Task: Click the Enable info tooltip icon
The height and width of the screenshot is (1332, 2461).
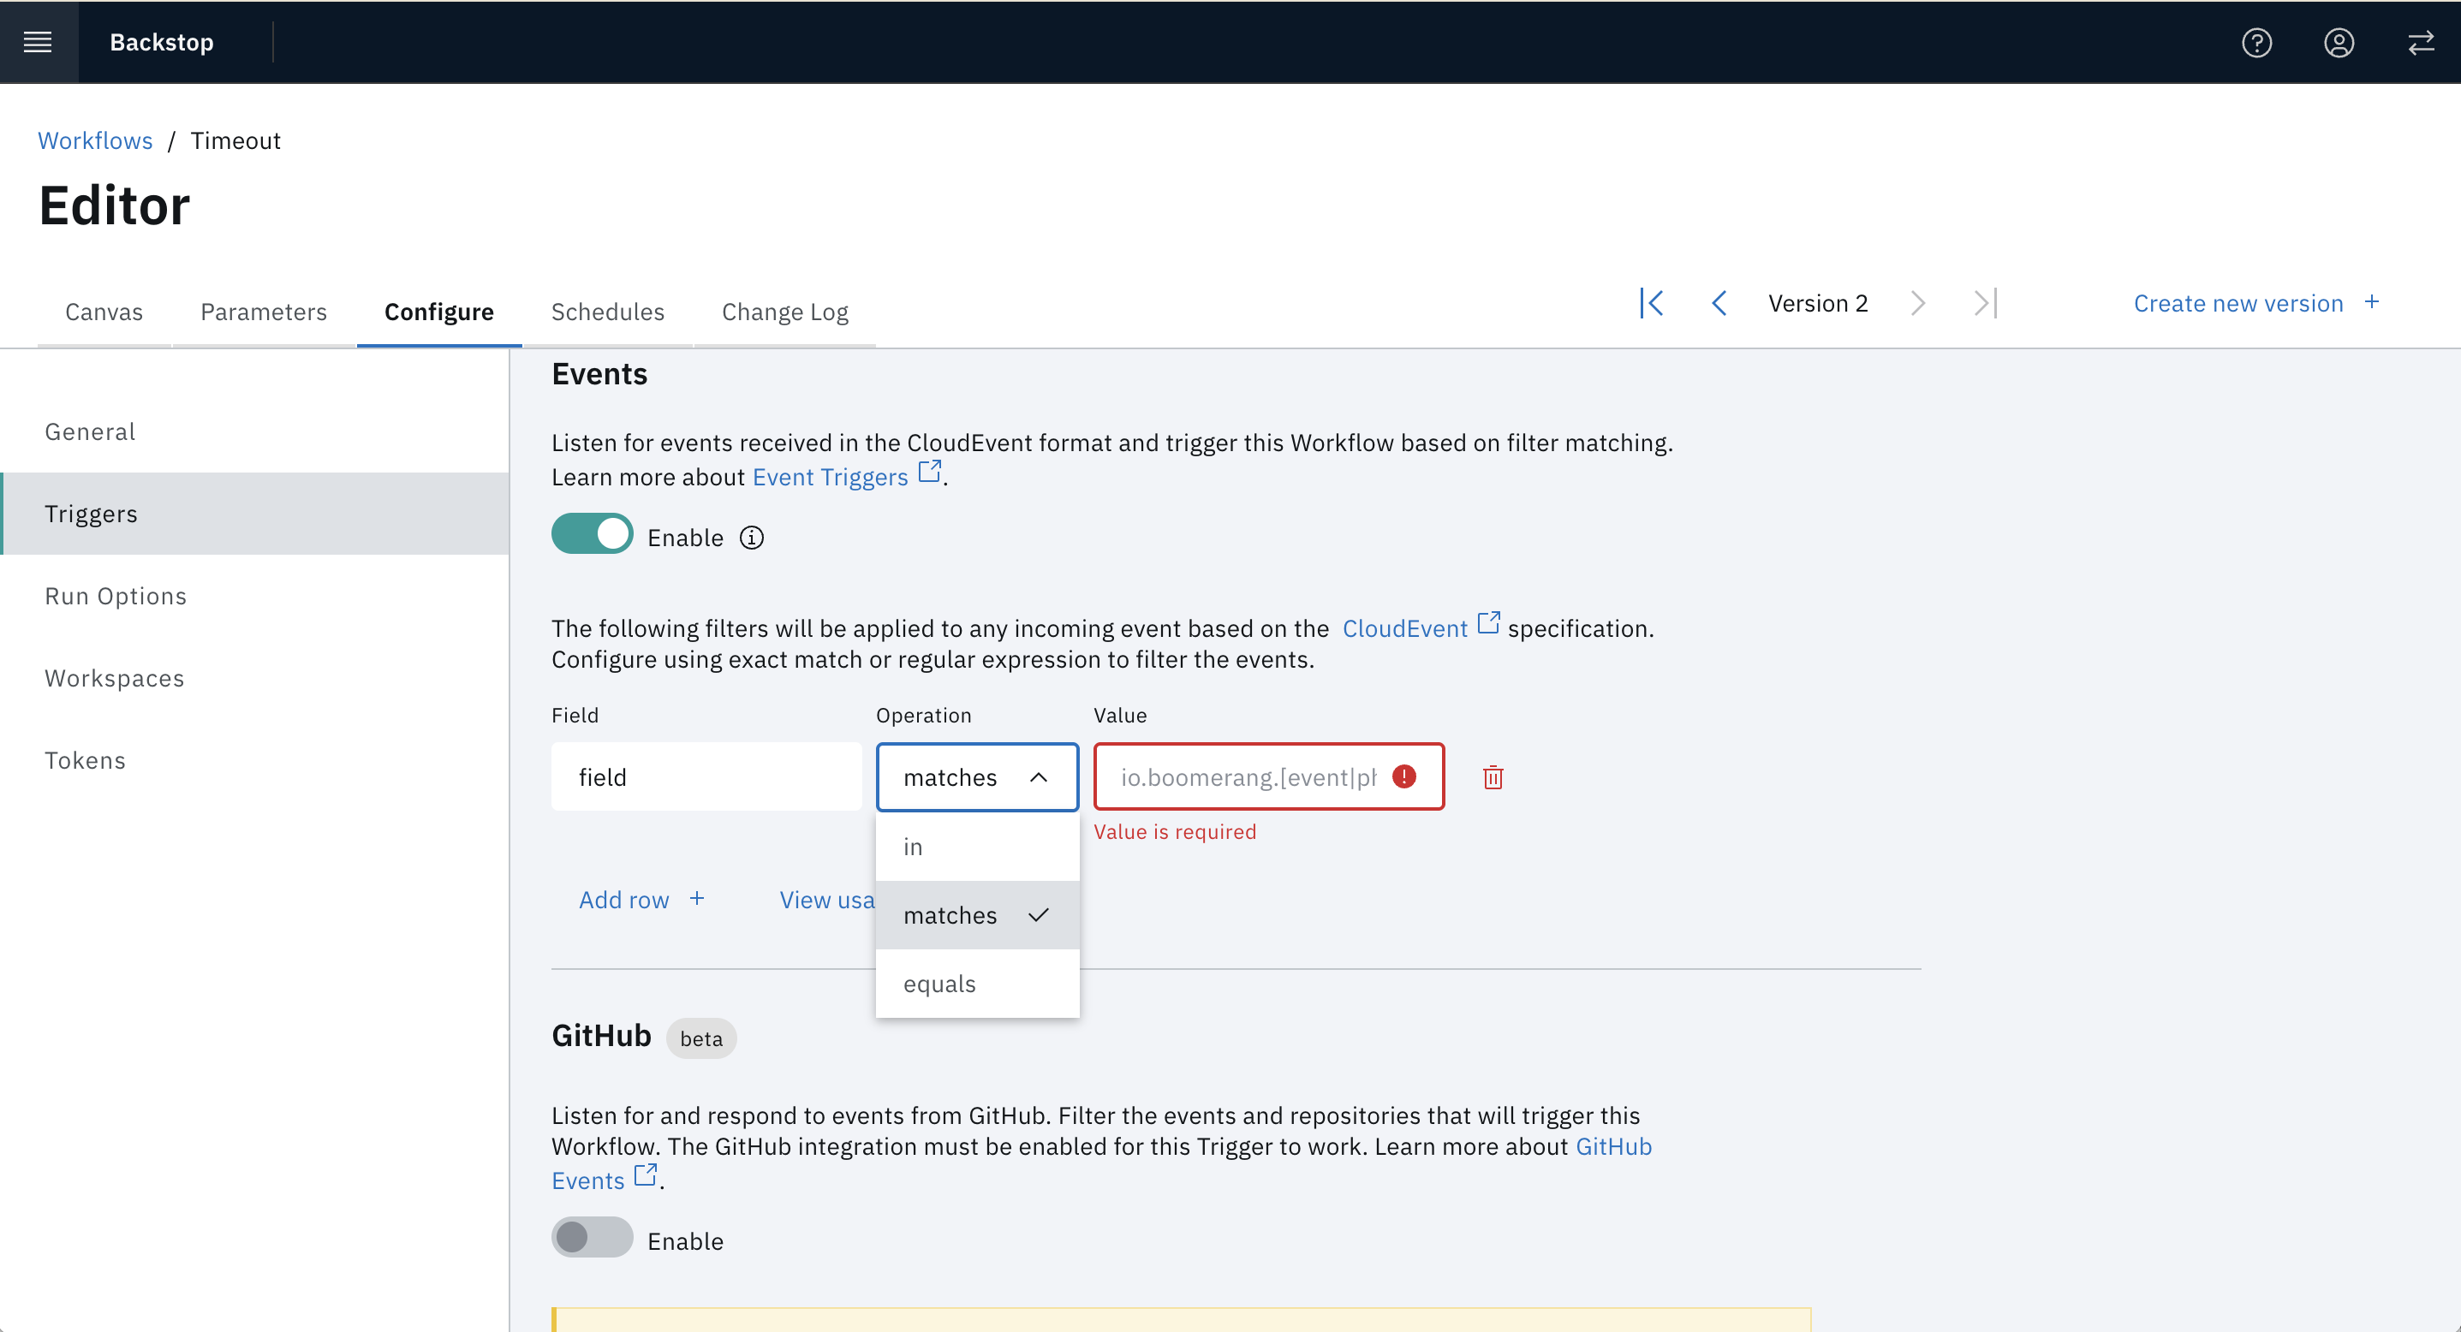Action: (752, 538)
